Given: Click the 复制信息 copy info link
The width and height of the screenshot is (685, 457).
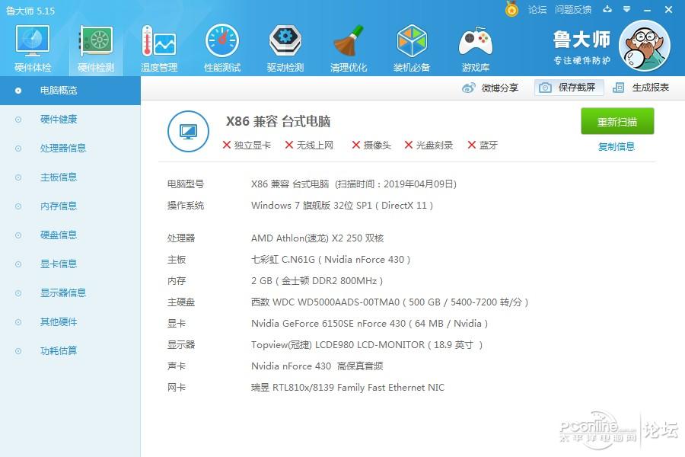Looking at the screenshot, I should 616,146.
